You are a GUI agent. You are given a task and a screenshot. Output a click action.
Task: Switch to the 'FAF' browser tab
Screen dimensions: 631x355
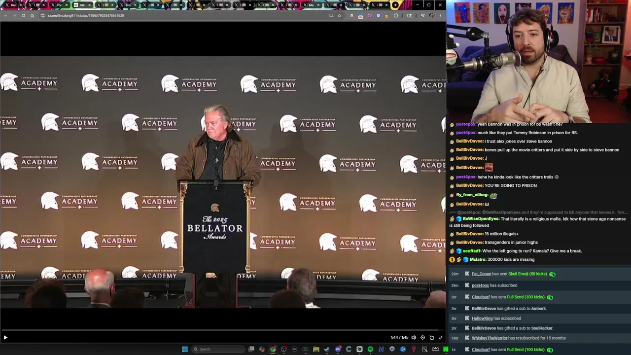[x=82, y=5]
